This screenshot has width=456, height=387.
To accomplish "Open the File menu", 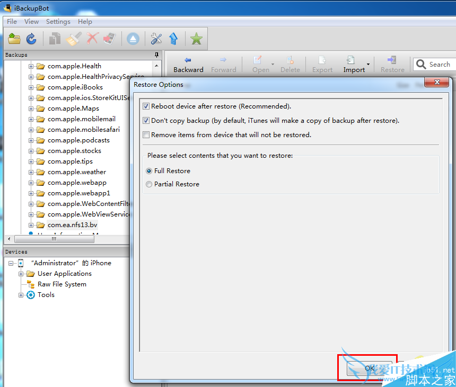I will [x=12, y=22].
